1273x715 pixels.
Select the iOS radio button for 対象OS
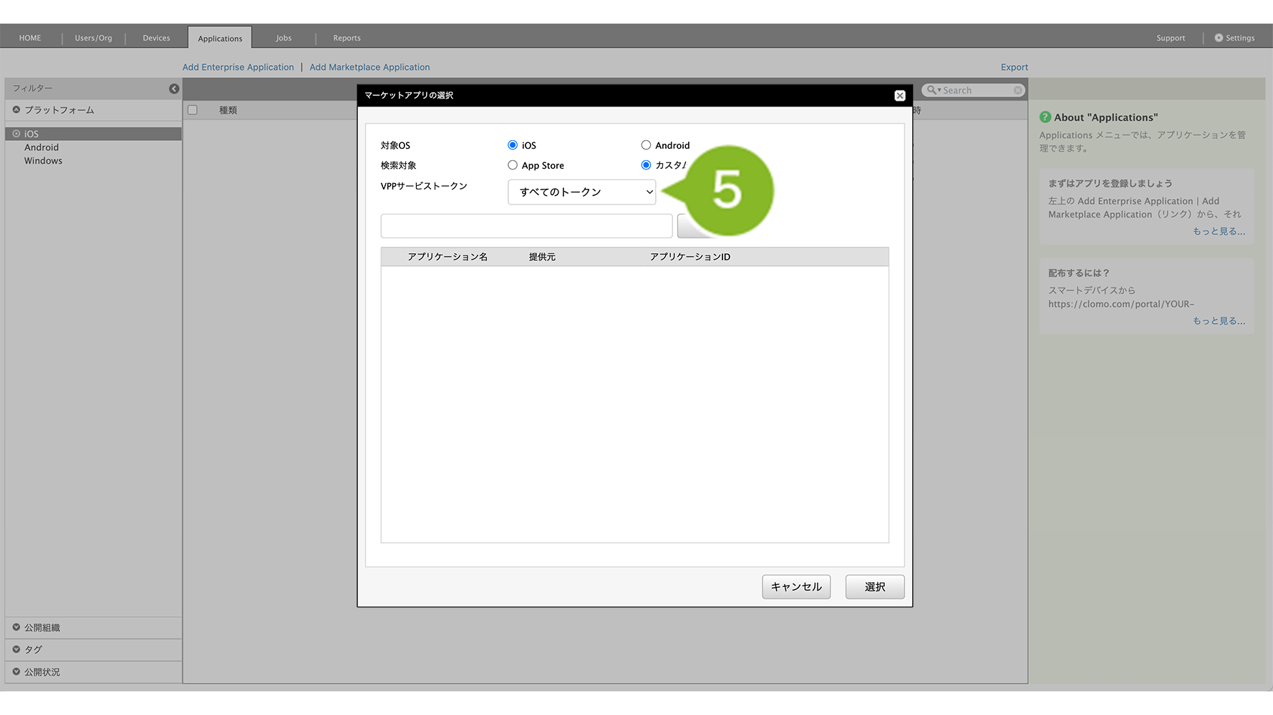coord(513,145)
